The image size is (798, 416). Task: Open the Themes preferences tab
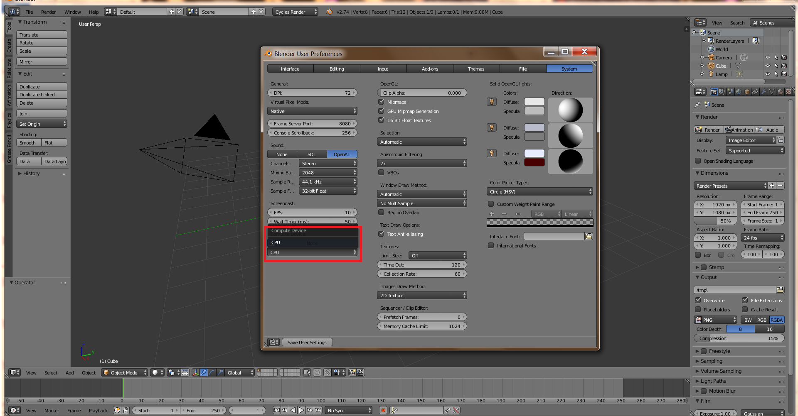(x=476, y=69)
